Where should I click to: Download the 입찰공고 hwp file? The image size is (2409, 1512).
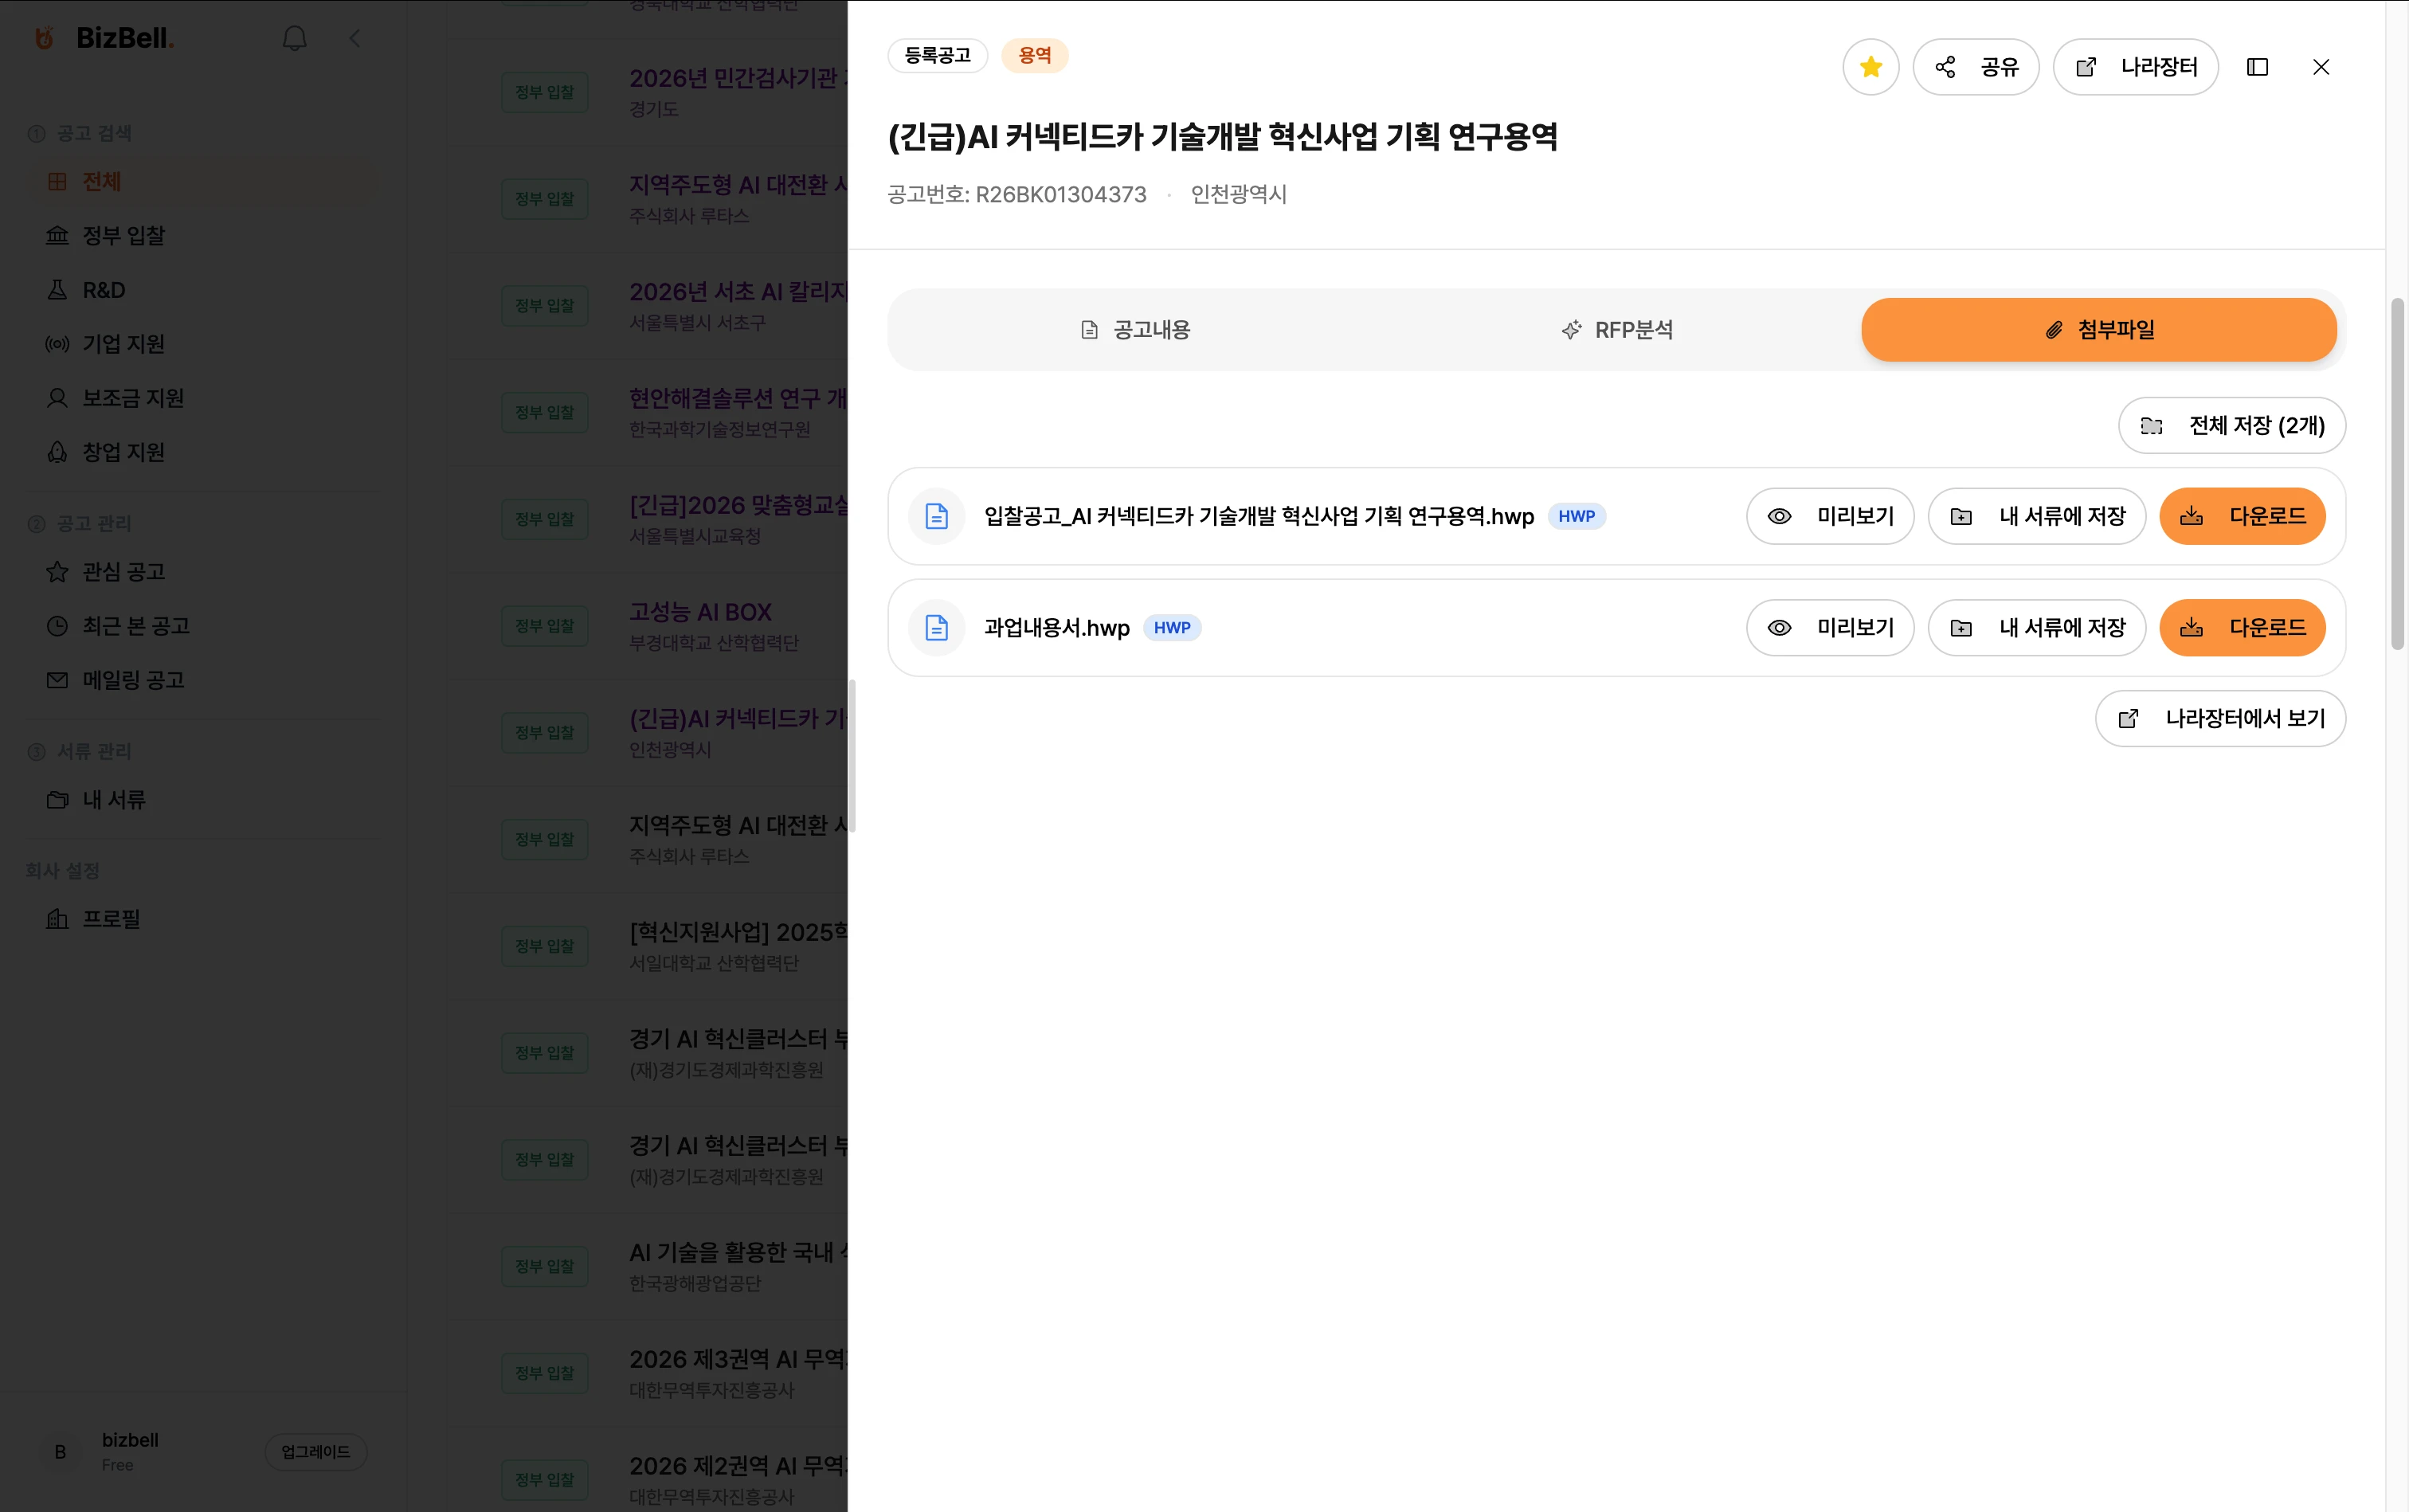pos(2242,516)
